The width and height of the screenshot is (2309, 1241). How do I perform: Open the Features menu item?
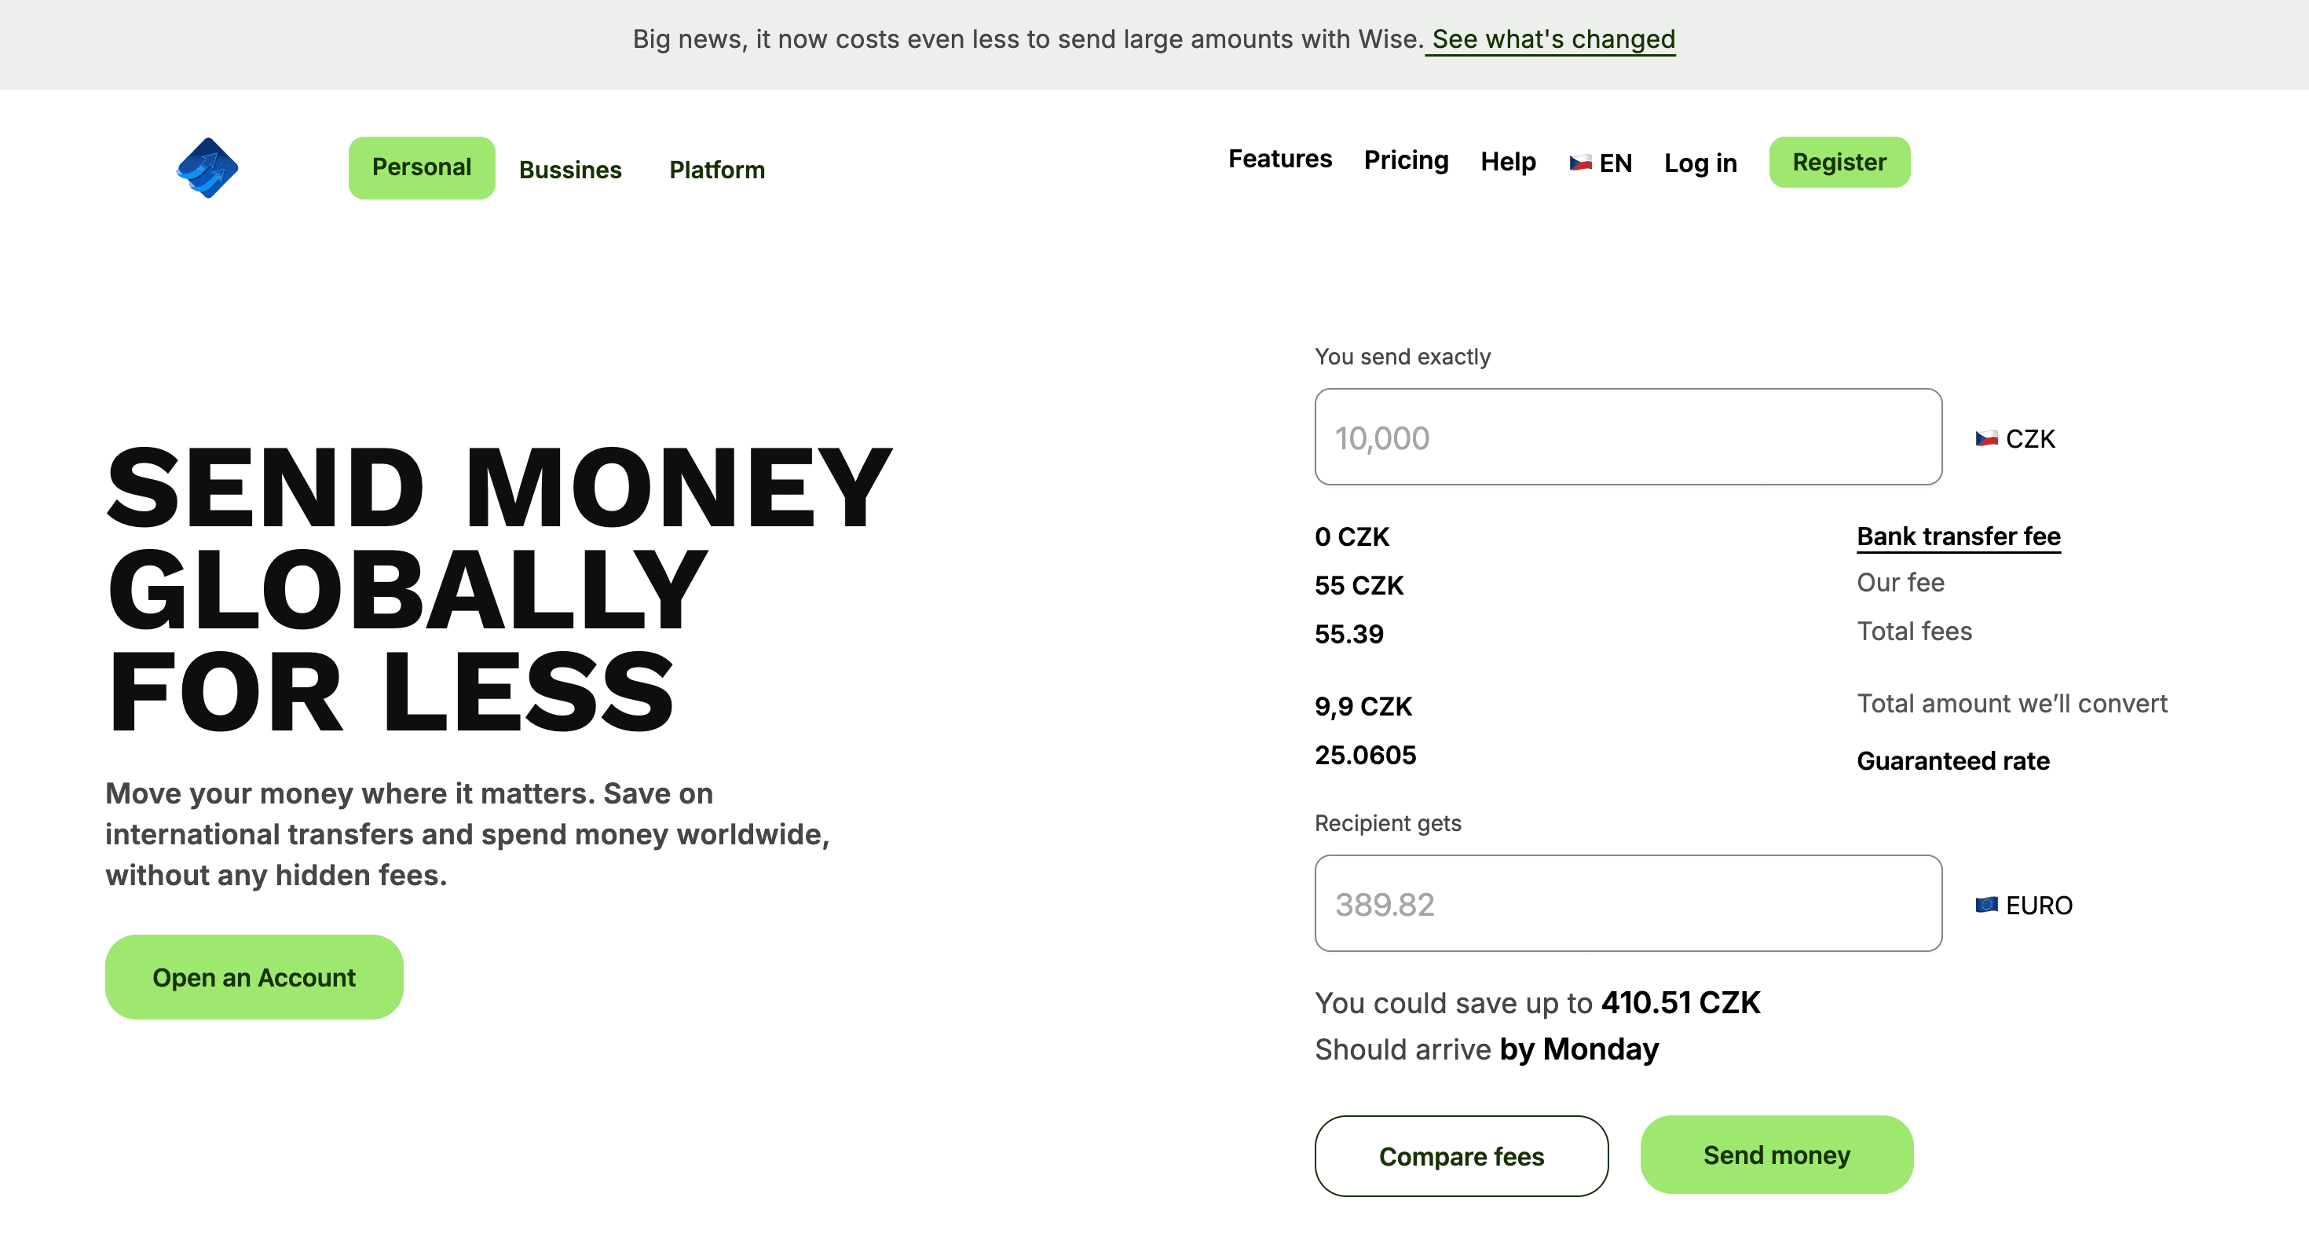[x=1279, y=159]
